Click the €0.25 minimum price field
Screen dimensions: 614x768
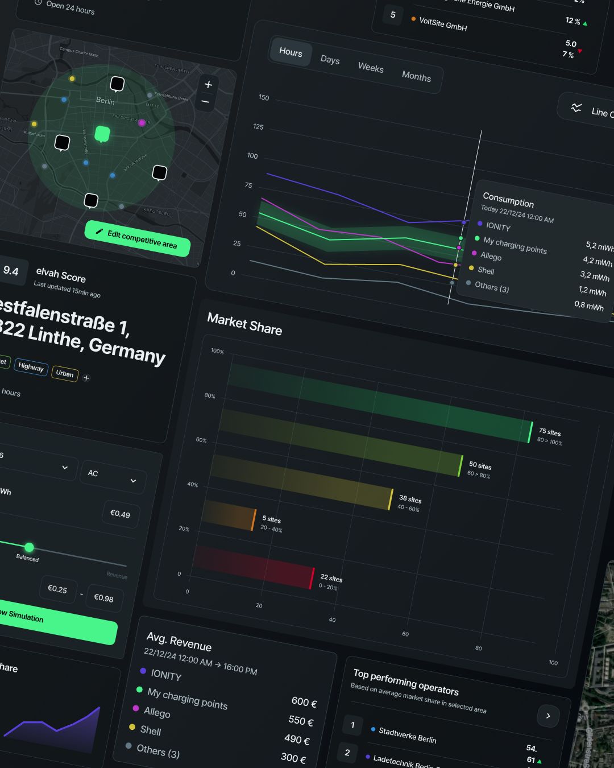57,589
